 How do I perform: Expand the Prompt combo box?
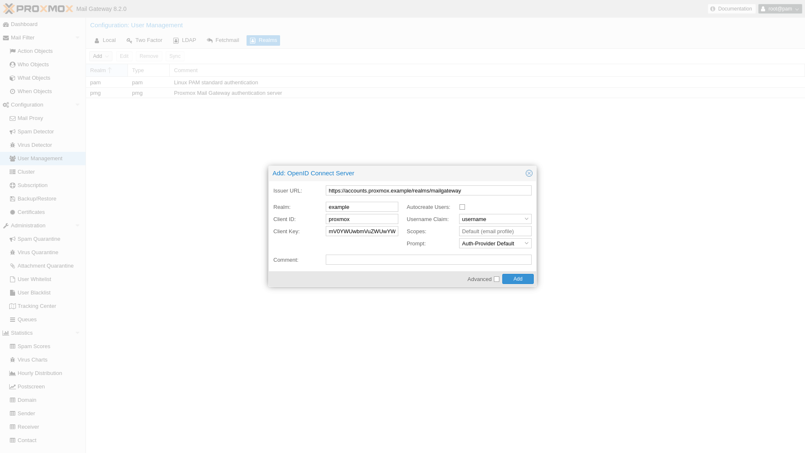coord(527,243)
